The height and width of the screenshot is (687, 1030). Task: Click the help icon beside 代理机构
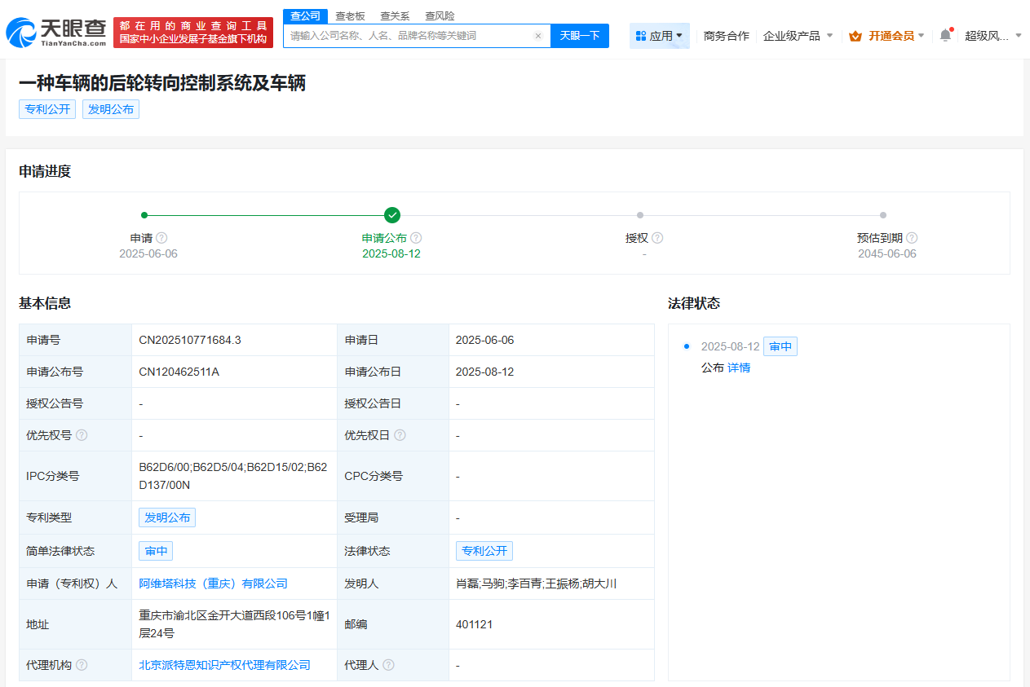pos(82,664)
